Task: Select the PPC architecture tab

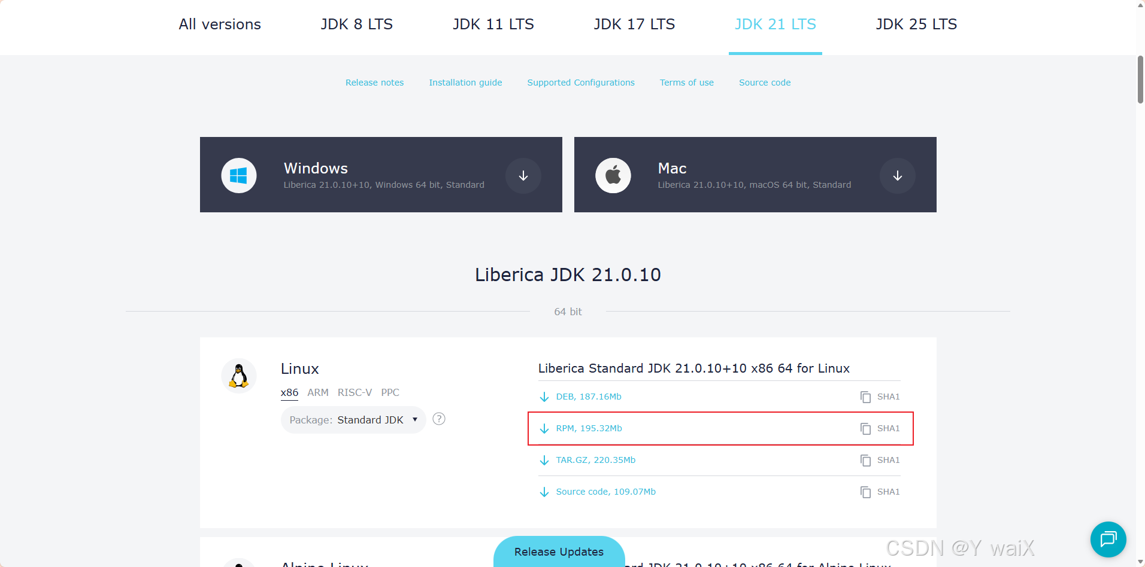Action: (390, 393)
